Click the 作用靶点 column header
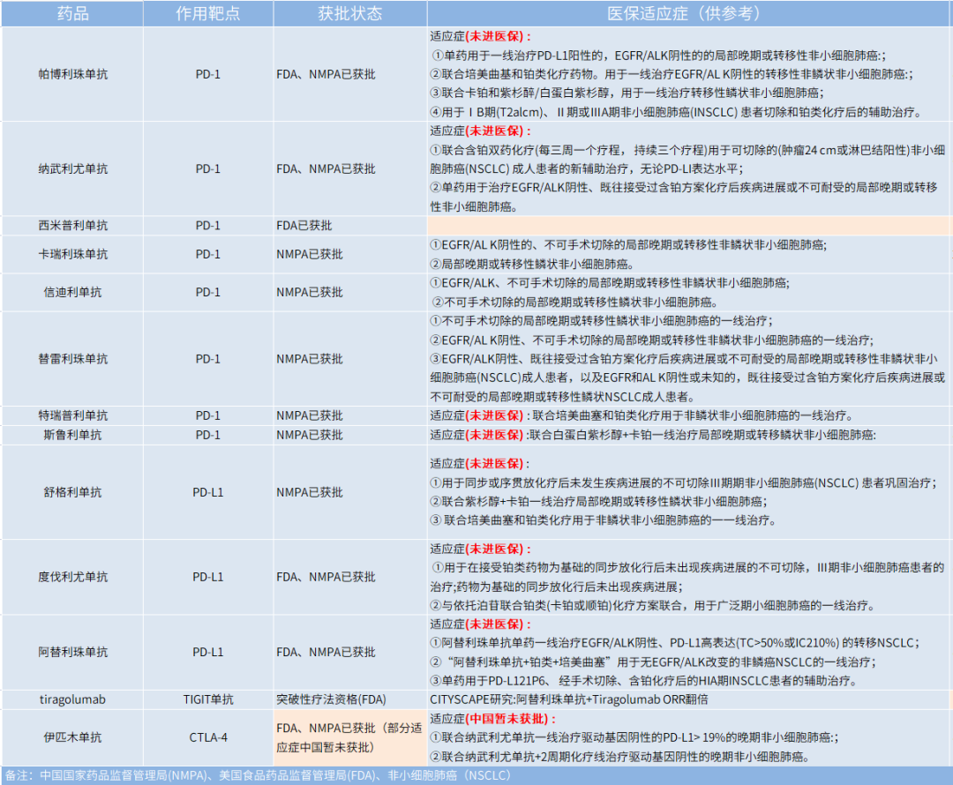The height and width of the screenshot is (785, 953). [208, 13]
